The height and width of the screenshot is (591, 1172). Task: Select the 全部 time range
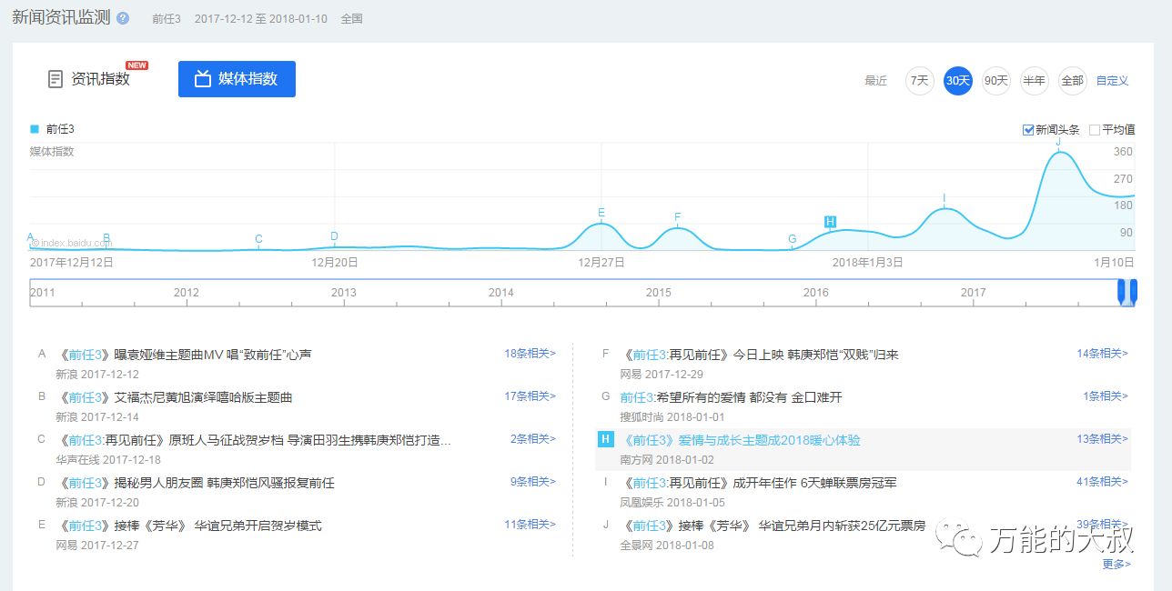click(1072, 81)
